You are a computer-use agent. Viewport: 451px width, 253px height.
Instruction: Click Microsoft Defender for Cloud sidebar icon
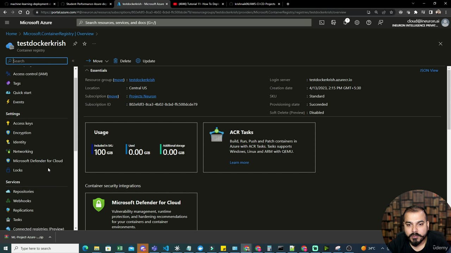point(8,161)
